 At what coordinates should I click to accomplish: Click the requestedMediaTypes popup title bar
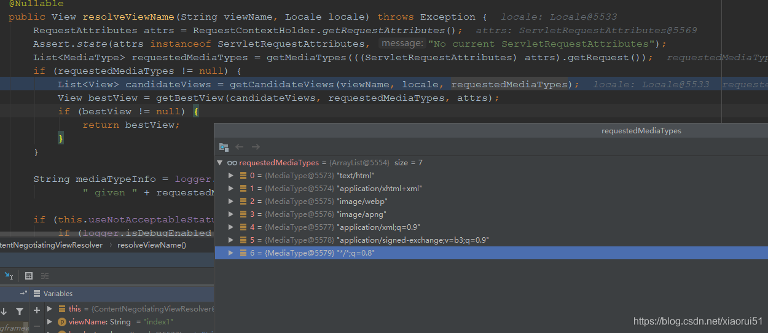(492, 131)
